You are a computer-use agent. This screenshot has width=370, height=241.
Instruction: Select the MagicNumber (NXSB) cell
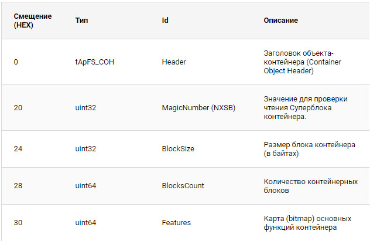[198, 108]
